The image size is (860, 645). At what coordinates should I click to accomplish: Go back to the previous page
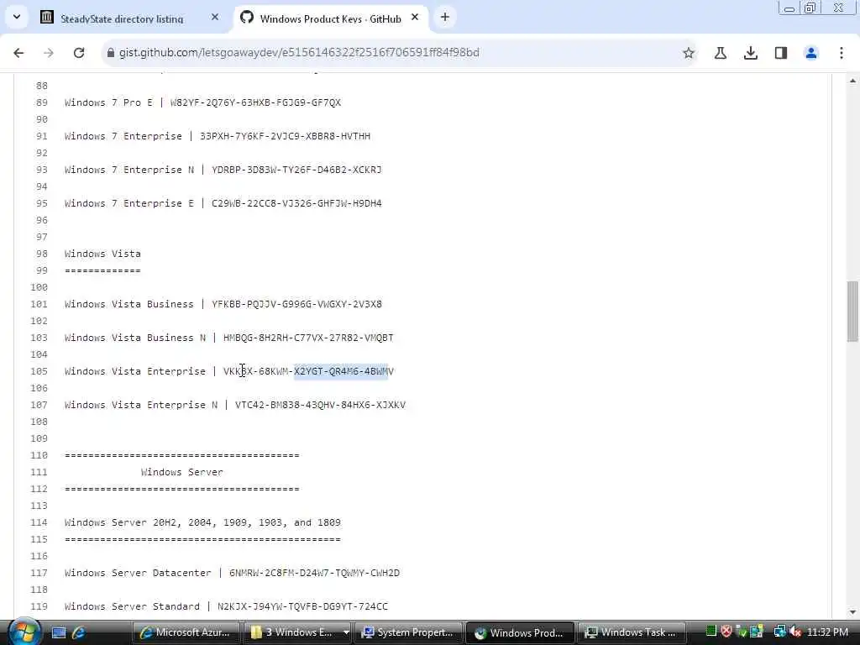18,53
